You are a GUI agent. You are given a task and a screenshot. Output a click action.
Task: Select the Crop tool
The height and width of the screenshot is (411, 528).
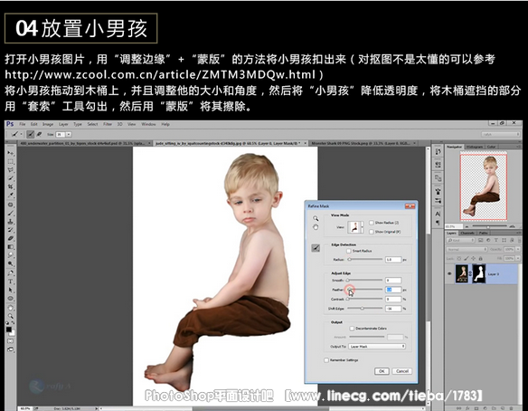coord(11,186)
